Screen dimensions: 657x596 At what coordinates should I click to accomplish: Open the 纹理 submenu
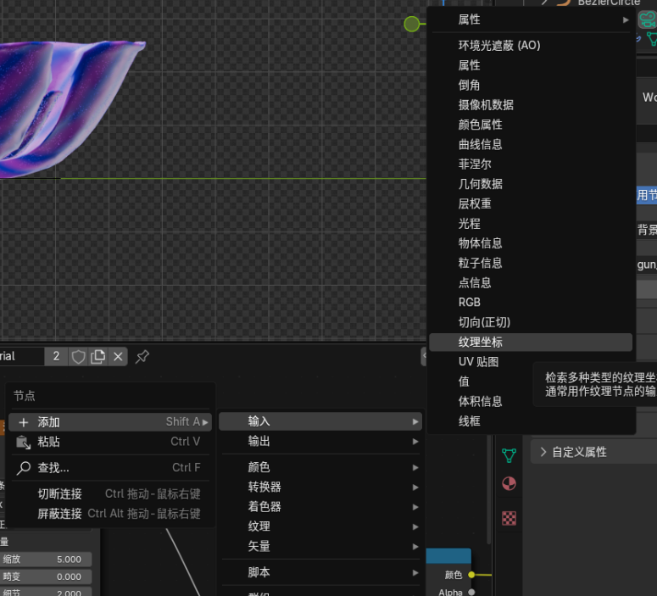point(320,526)
